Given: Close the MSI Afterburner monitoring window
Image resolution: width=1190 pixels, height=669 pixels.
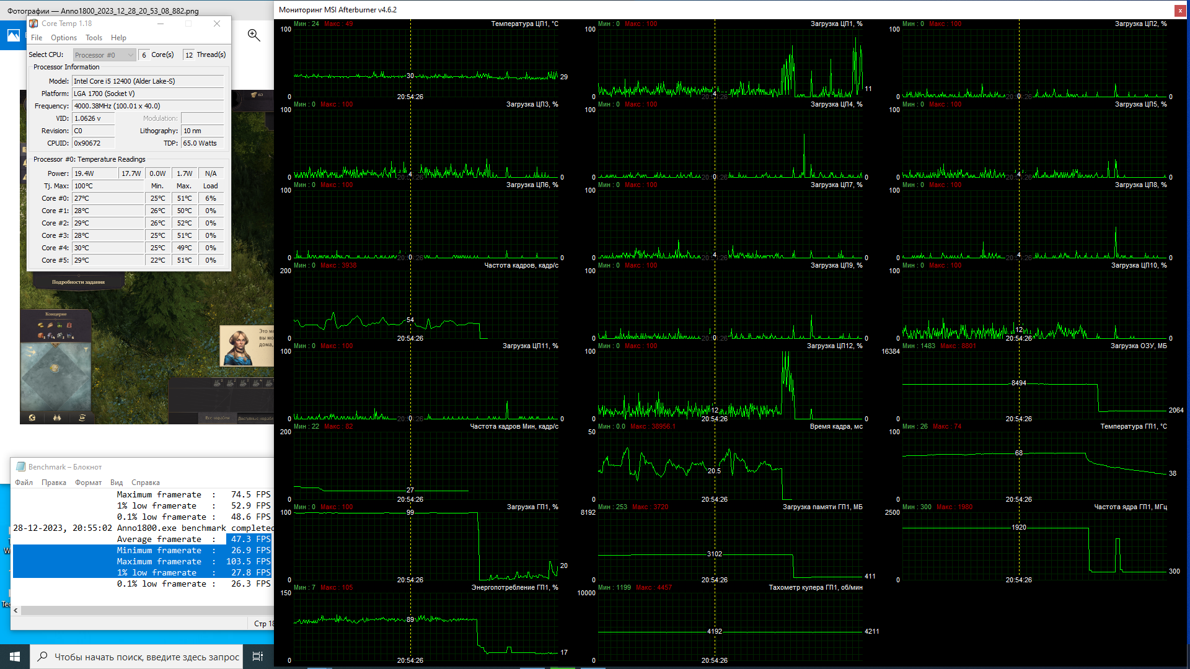Looking at the screenshot, I should click(1179, 10).
